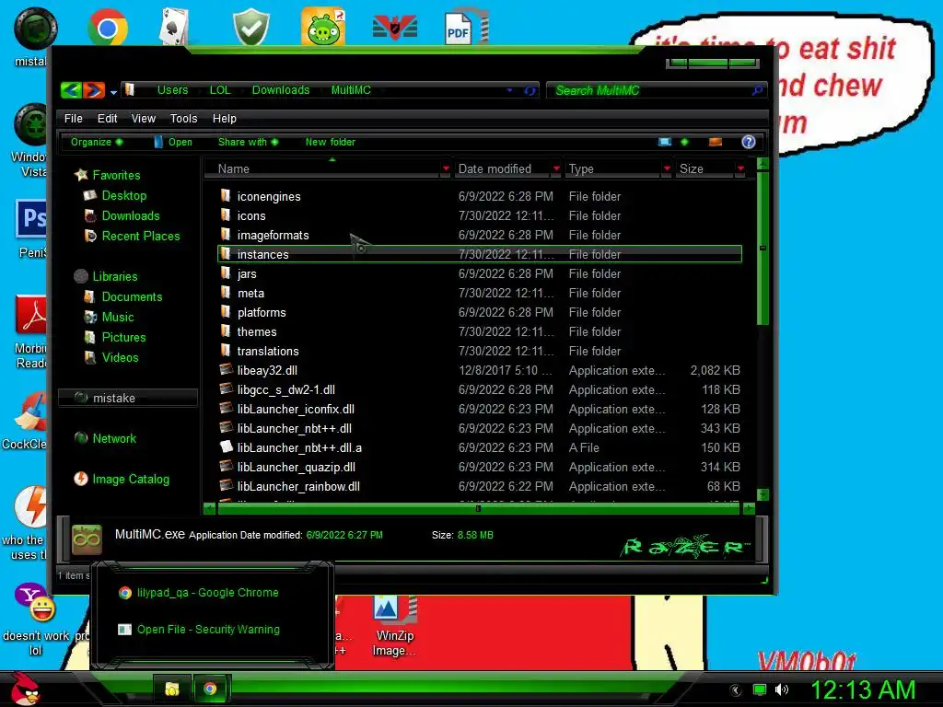Open the Organize dropdown
Screen dimensions: 943x707
tap(96, 142)
